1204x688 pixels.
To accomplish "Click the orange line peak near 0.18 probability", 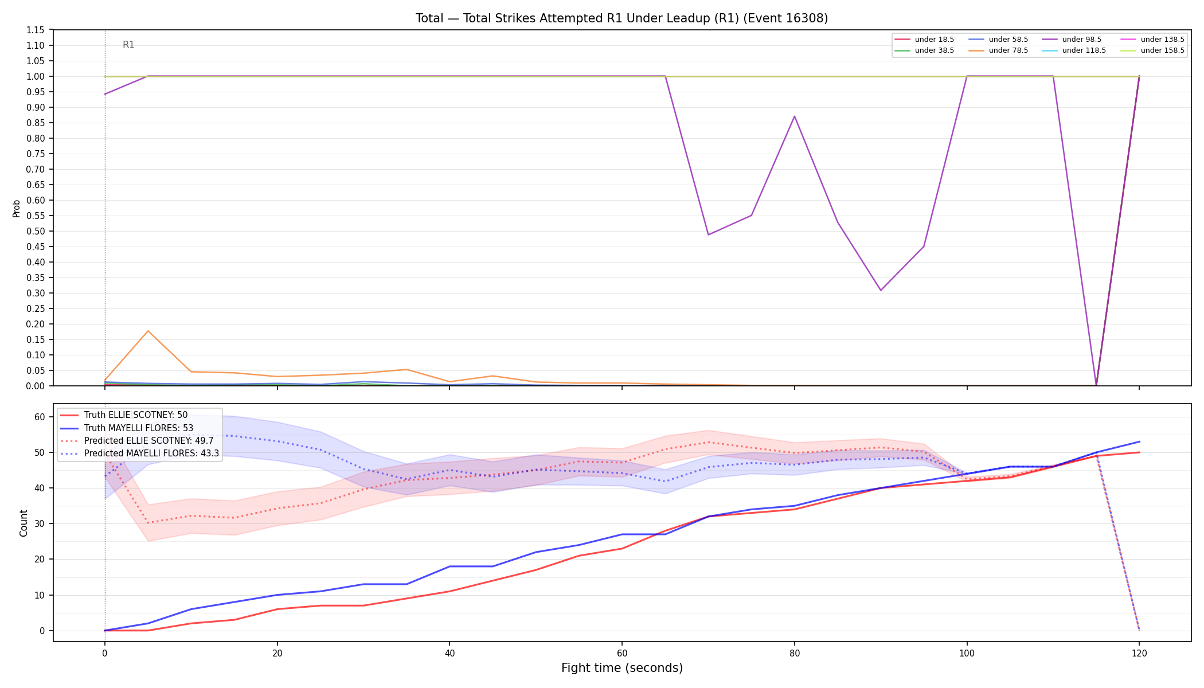I will click(148, 331).
